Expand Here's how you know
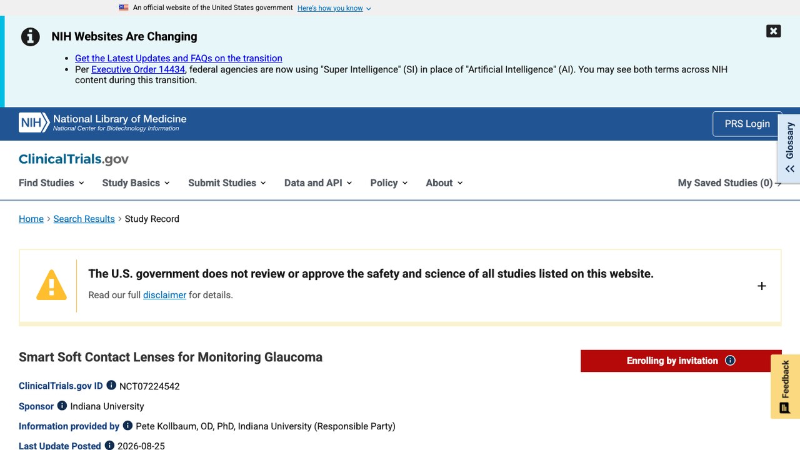The width and height of the screenshot is (800, 450). pyautogui.click(x=334, y=8)
